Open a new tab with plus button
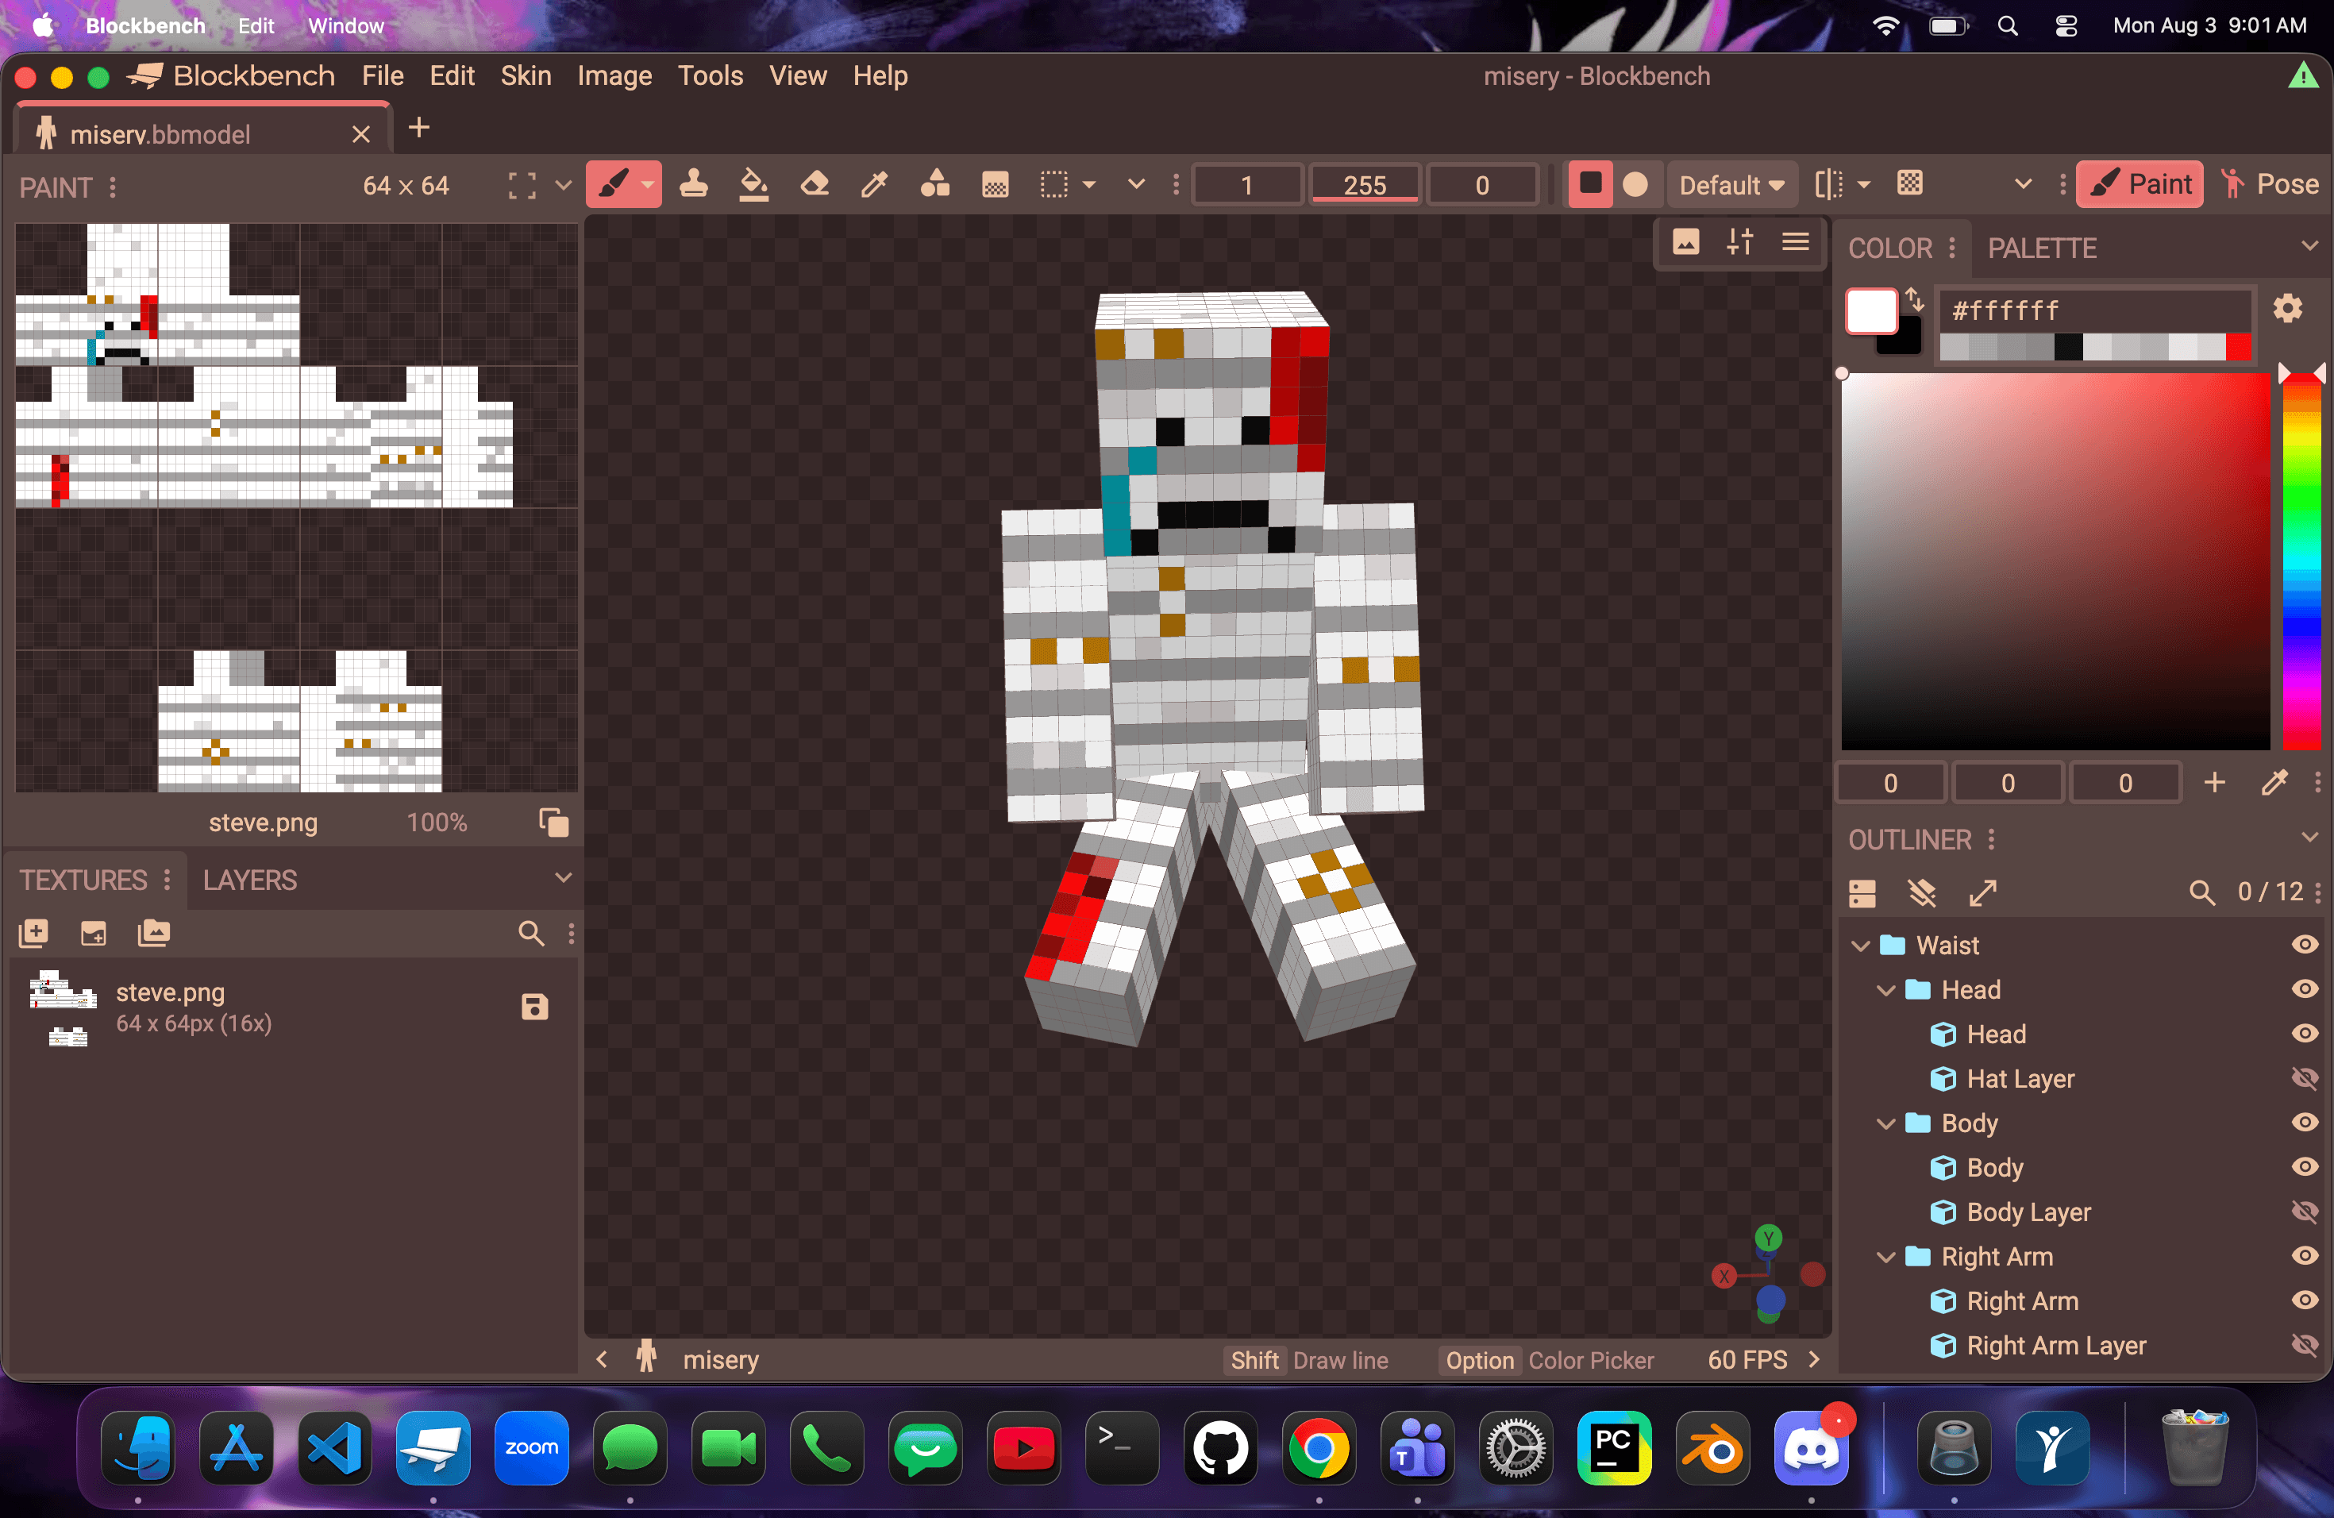Image resolution: width=2334 pixels, height=1518 pixels. pos(418,128)
